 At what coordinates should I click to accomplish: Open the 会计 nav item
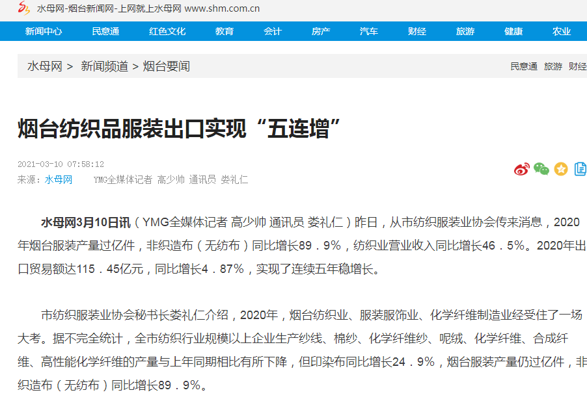273,31
